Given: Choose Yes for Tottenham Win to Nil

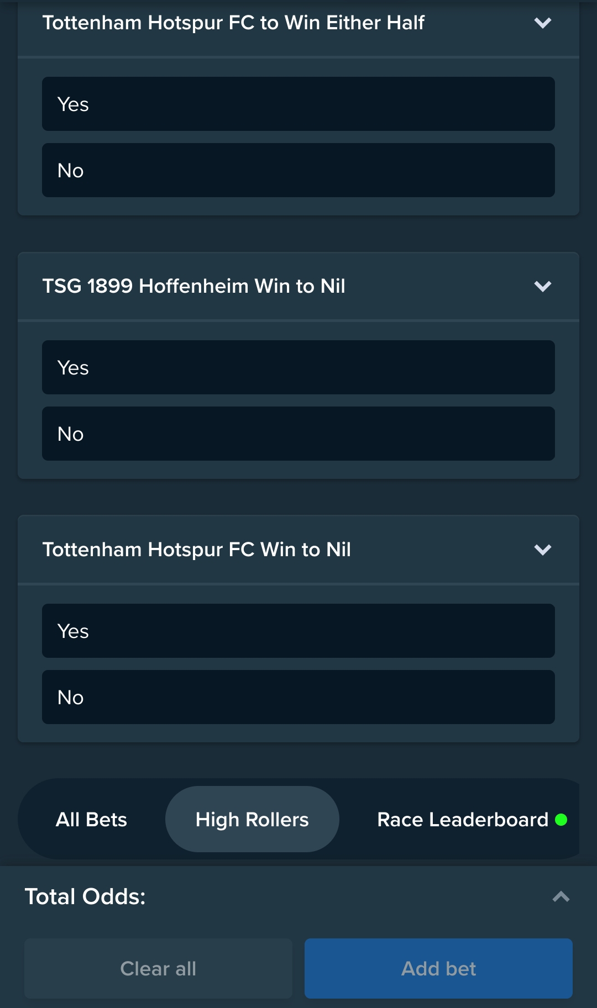Looking at the screenshot, I should [298, 631].
